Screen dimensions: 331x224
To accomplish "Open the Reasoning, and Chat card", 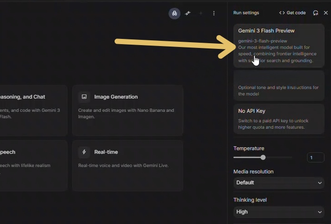I will pyautogui.click(x=34, y=111).
